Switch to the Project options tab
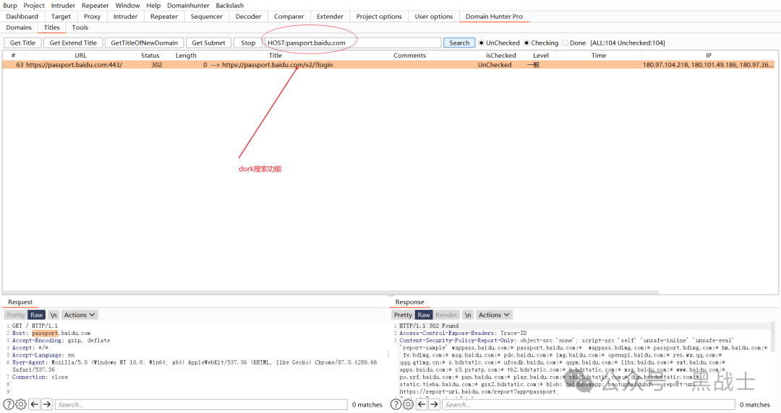Viewport: 781px width, 413px height. tap(379, 17)
